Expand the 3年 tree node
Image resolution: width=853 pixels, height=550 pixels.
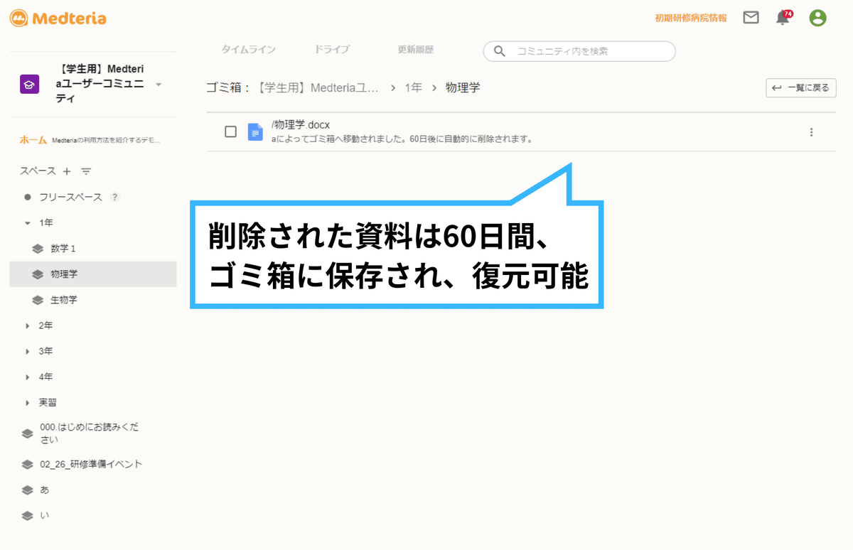click(x=28, y=351)
